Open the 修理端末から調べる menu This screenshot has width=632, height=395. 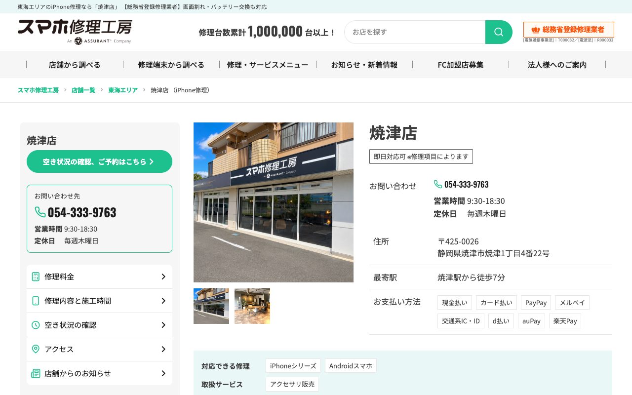pyautogui.click(x=171, y=65)
